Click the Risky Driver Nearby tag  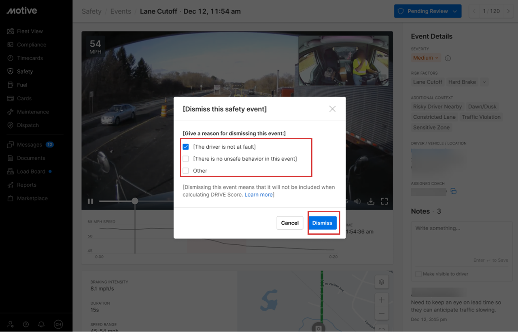pos(437,107)
